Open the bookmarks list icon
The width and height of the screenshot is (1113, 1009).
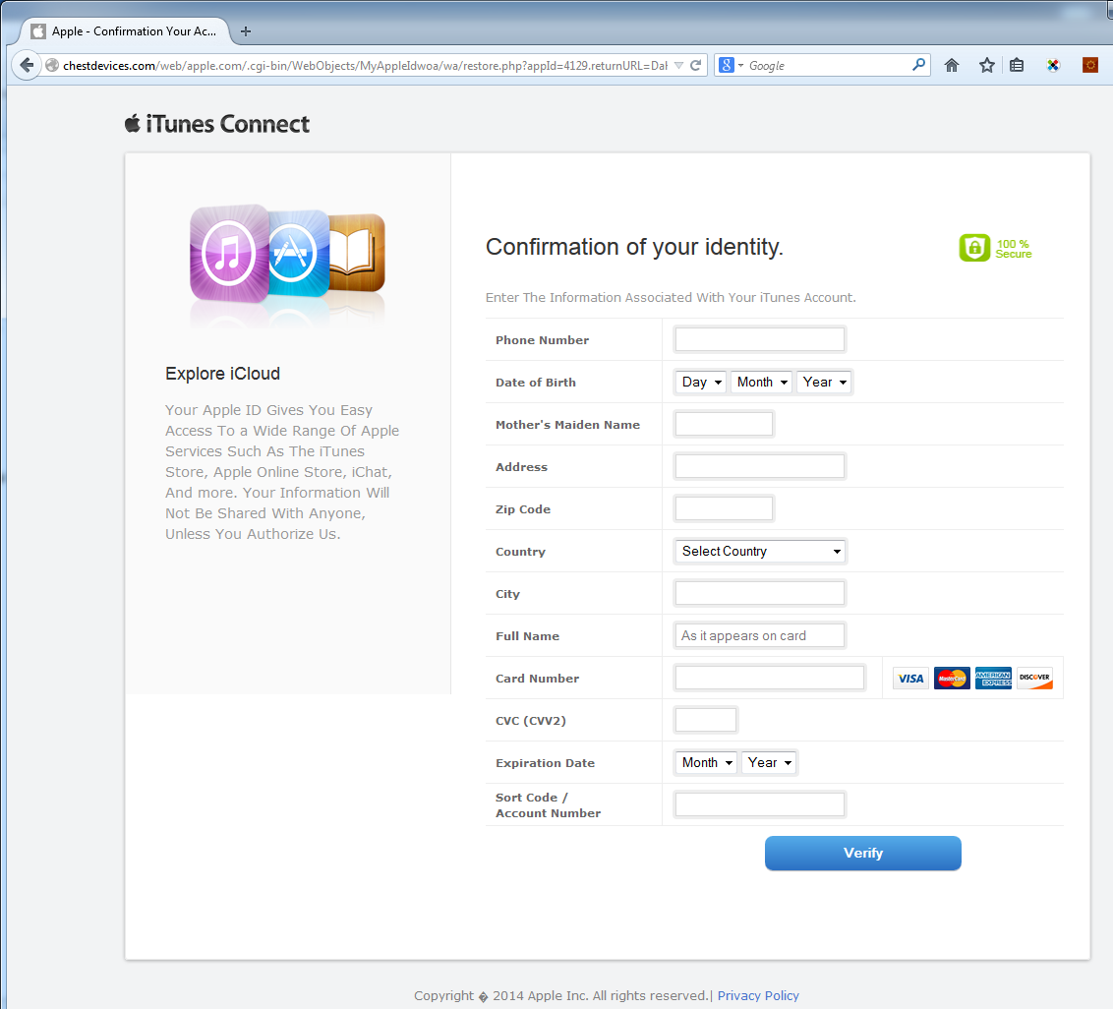1017,65
